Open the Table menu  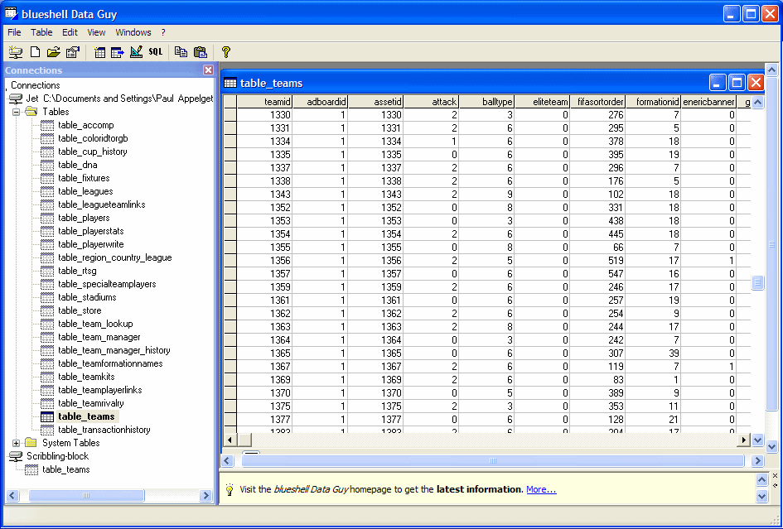[41, 32]
